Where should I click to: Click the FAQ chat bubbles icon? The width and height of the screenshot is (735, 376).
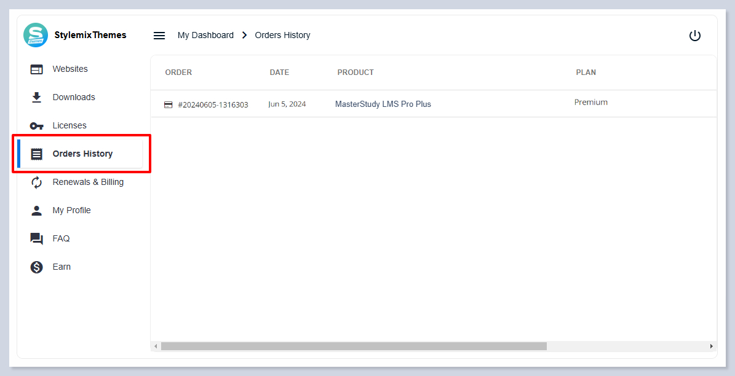(37, 239)
